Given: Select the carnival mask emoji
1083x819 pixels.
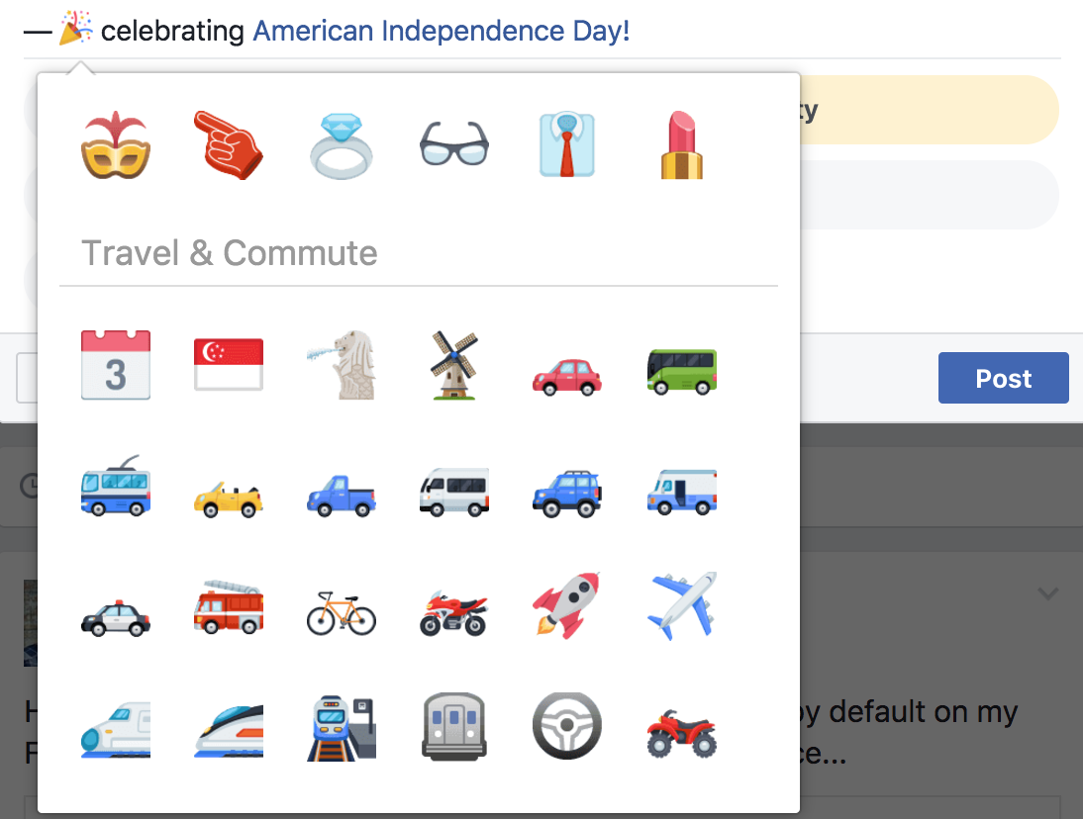Looking at the screenshot, I should [x=116, y=143].
